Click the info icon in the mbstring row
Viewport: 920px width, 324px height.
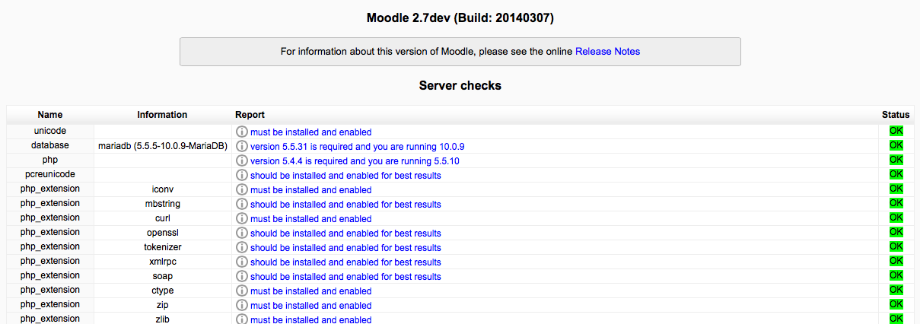click(242, 205)
